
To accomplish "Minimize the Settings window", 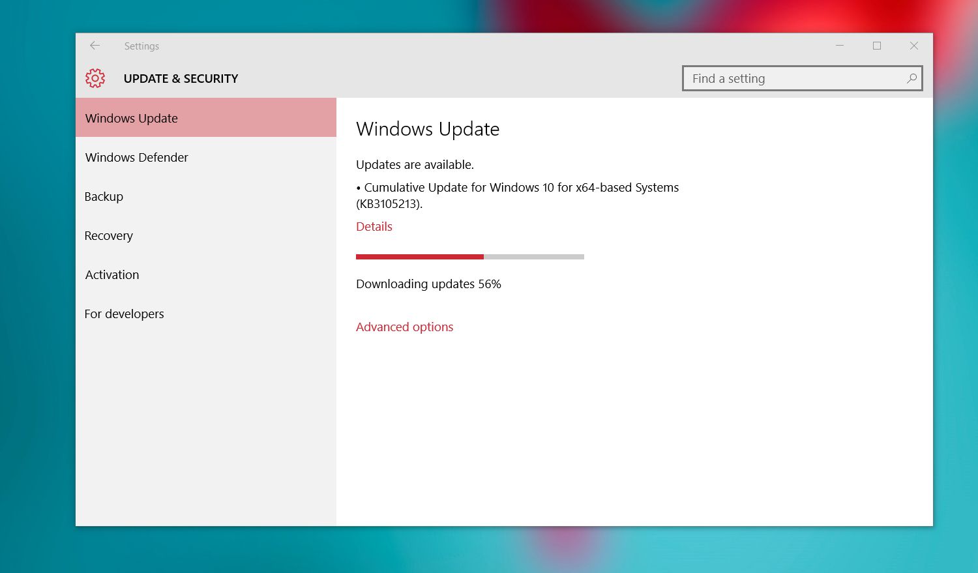I will [x=840, y=46].
